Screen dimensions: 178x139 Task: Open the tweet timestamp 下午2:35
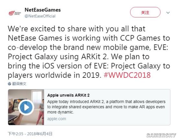tap(16, 134)
